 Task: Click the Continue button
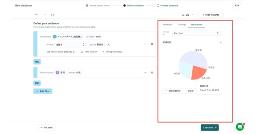pyautogui.click(x=210, y=128)
